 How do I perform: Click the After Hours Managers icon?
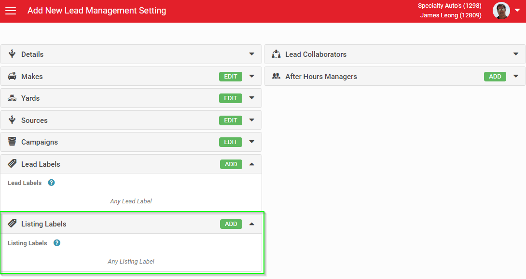[276, 76]
